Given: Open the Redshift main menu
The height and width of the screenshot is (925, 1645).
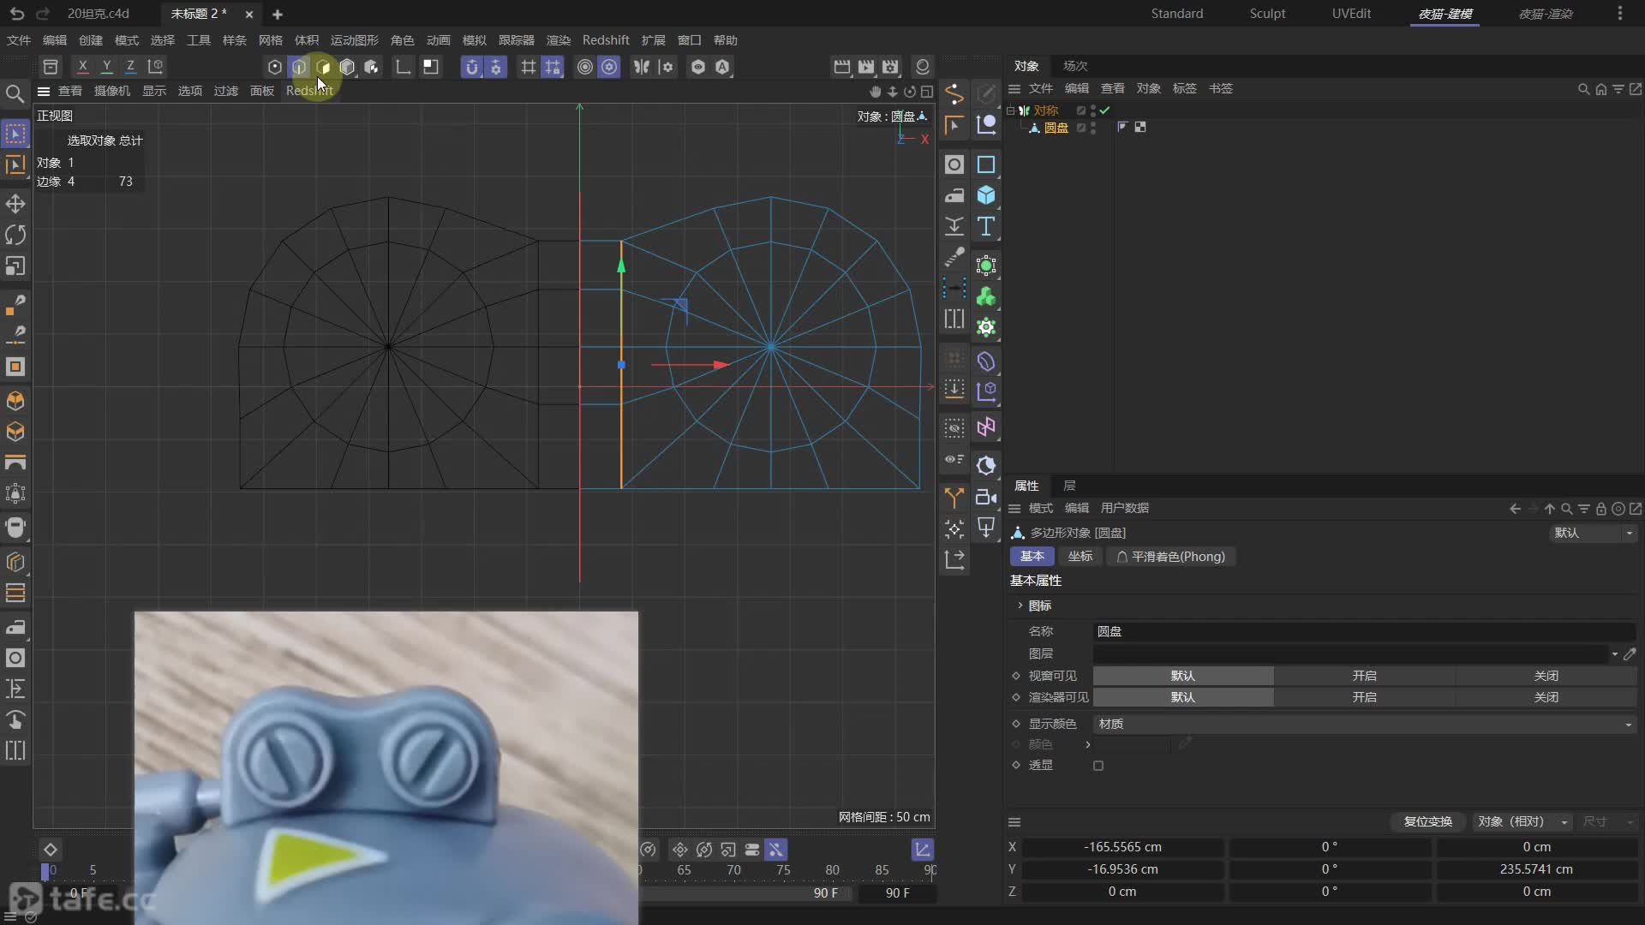Looking at the screenshot, I should (606, 40).
